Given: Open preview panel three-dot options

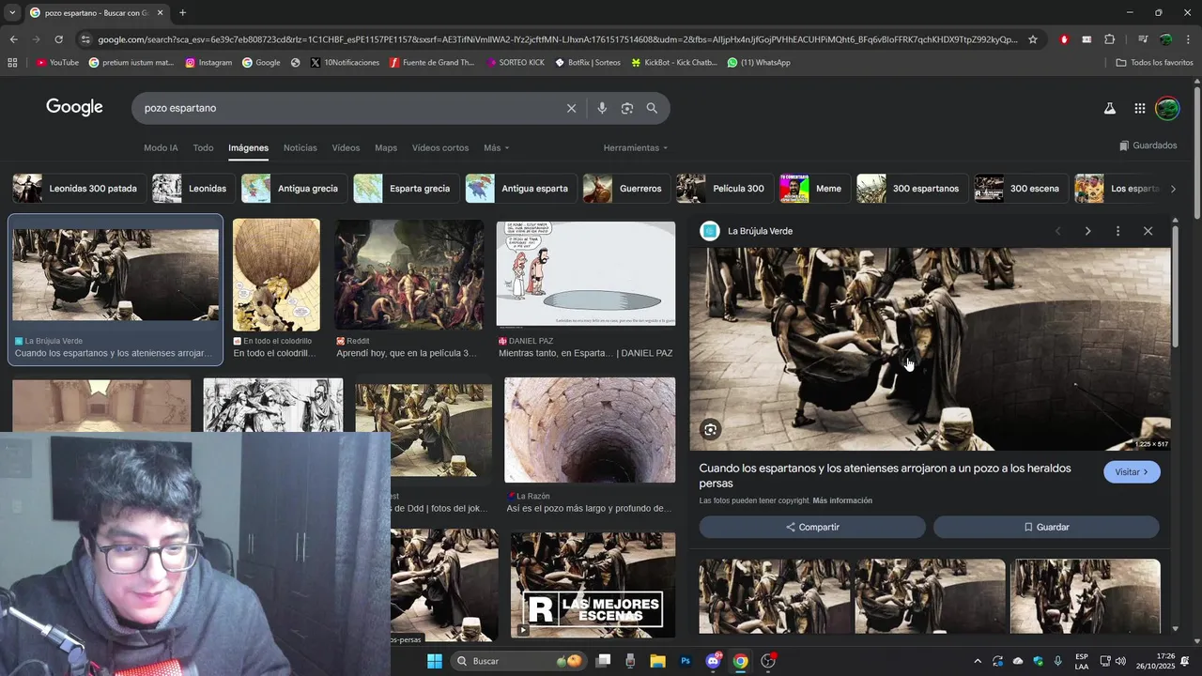Looking at the screenshot, I should pos(1117,231).
